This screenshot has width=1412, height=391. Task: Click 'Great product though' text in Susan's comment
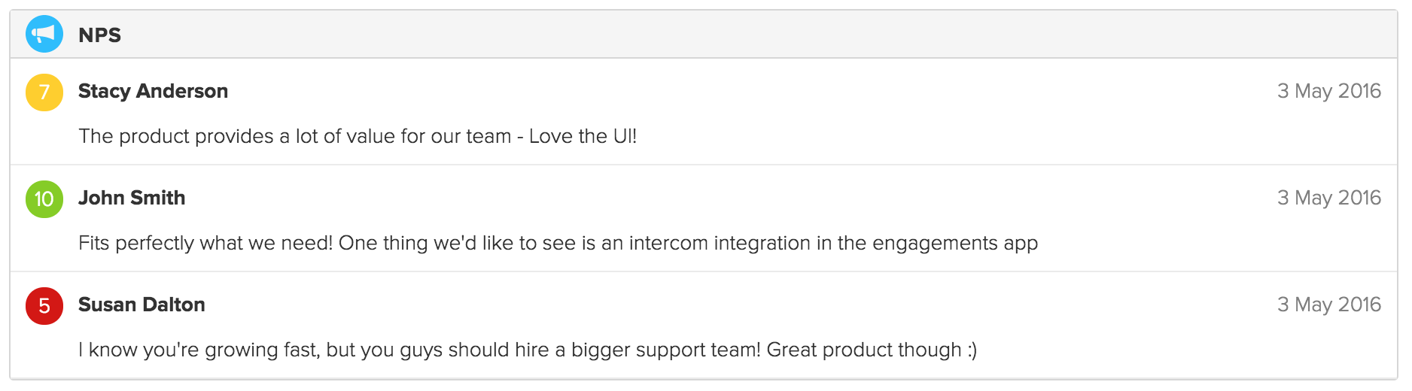(x=864, y=350)
